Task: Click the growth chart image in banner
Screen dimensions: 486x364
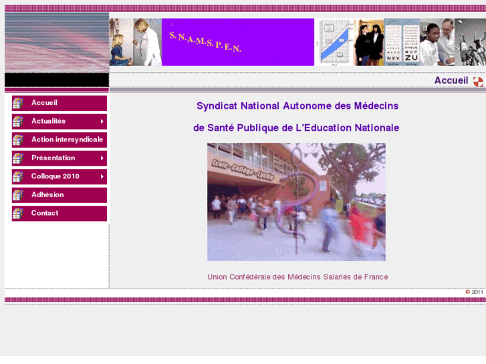Action: coord(335,42)
